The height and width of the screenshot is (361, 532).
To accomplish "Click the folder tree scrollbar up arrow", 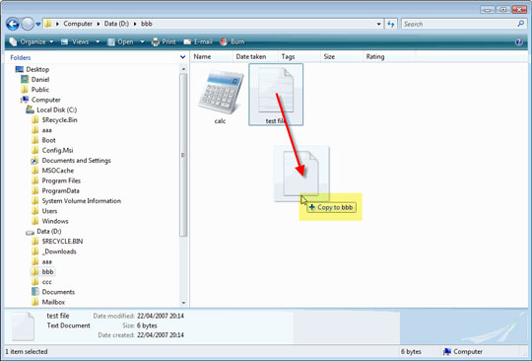I will [x=183, y=69].
